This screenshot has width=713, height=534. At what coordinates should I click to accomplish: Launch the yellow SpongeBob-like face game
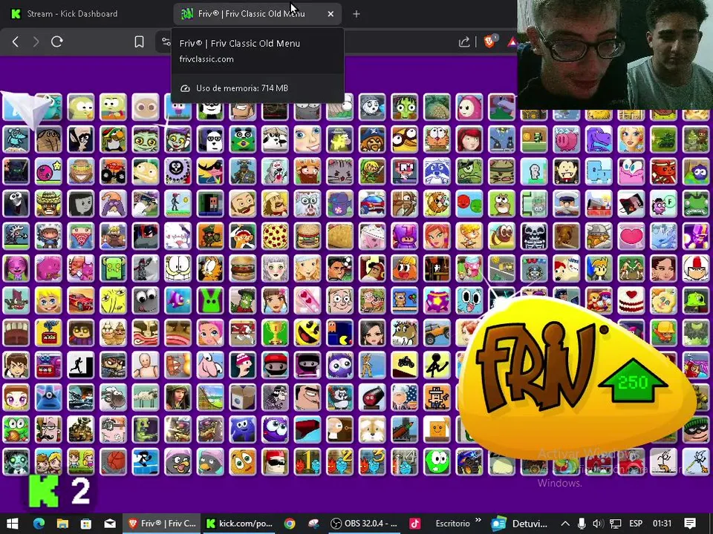click(113, 300)
